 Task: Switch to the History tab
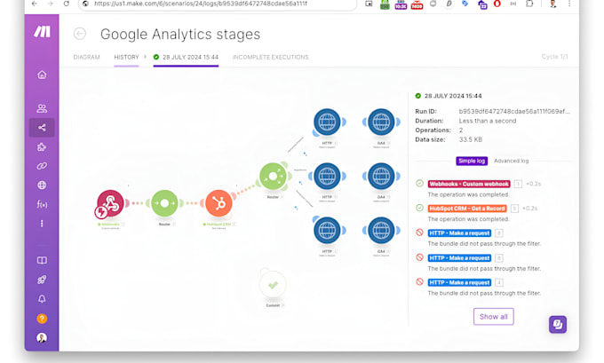click(126, 57)
